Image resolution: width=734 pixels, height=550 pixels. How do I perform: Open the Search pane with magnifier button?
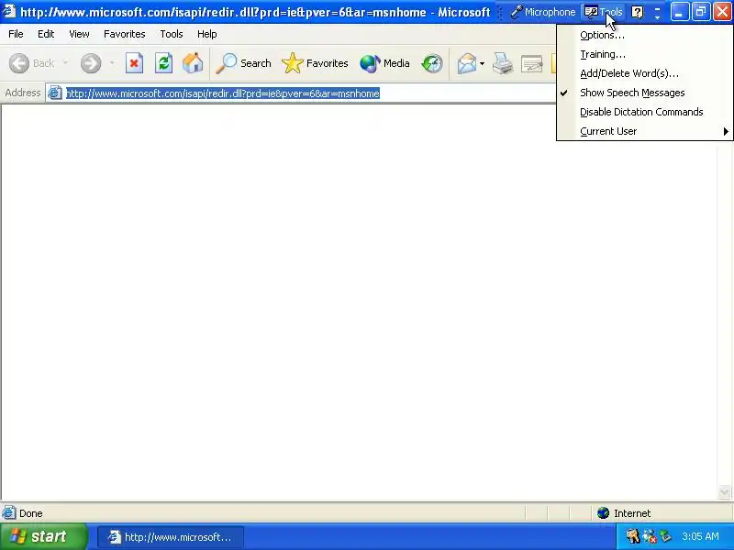[243, 63]
